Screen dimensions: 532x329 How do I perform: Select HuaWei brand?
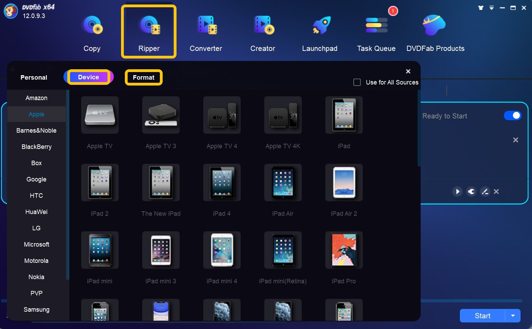(x=36, y=212)
